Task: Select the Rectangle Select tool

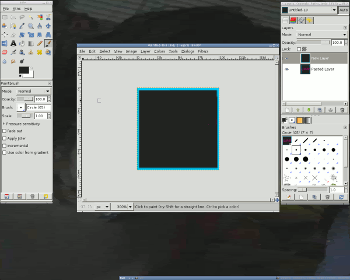Action: [5, 17]
